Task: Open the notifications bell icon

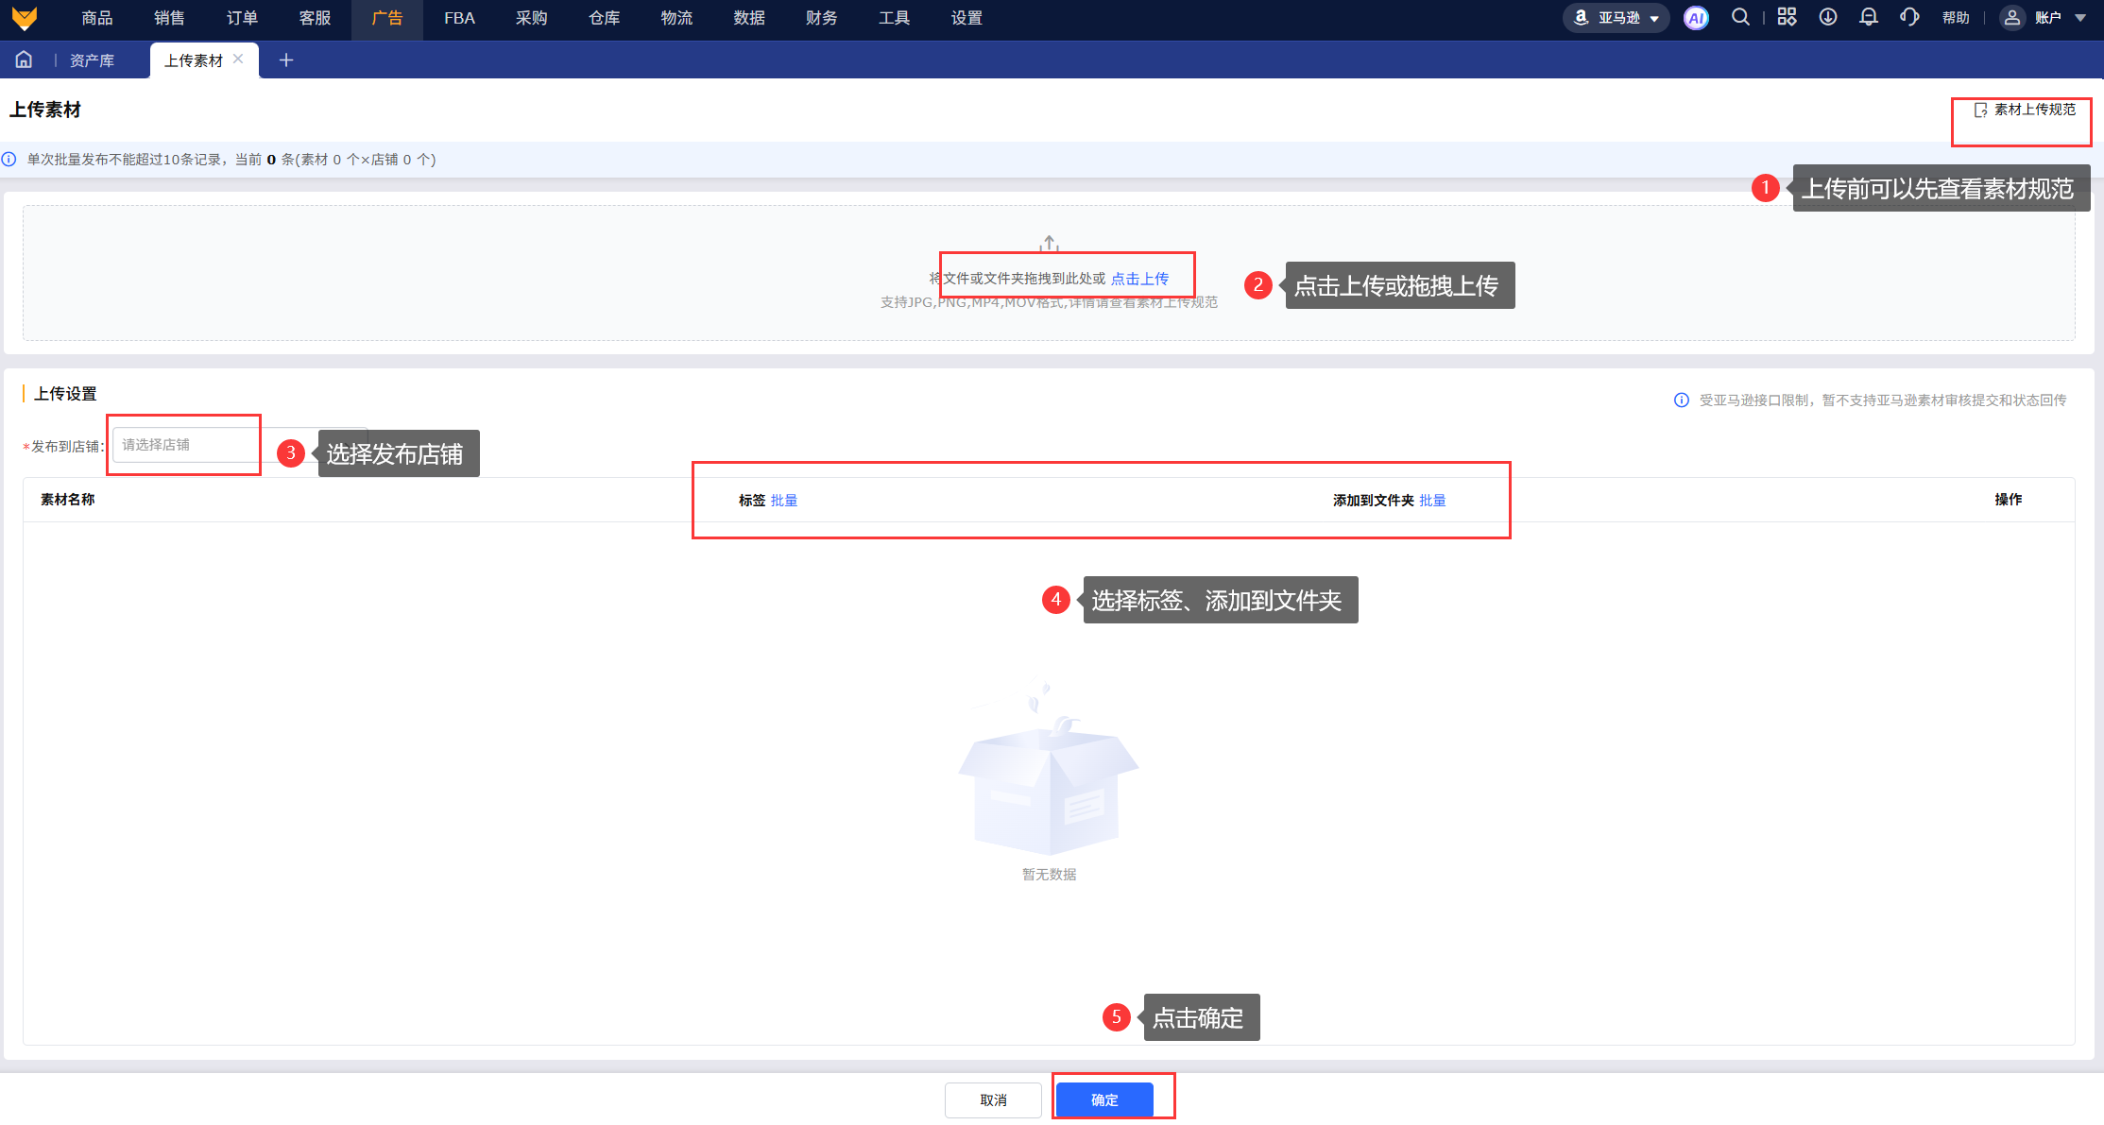Action: [1868, 17]
